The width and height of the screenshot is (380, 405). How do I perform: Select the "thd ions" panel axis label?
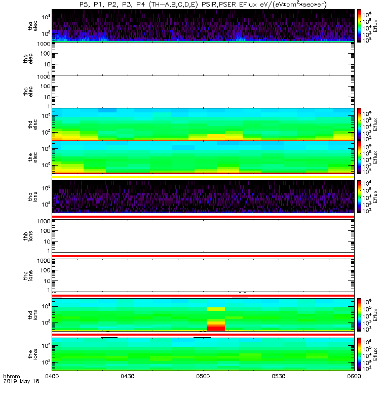point(32,314)
